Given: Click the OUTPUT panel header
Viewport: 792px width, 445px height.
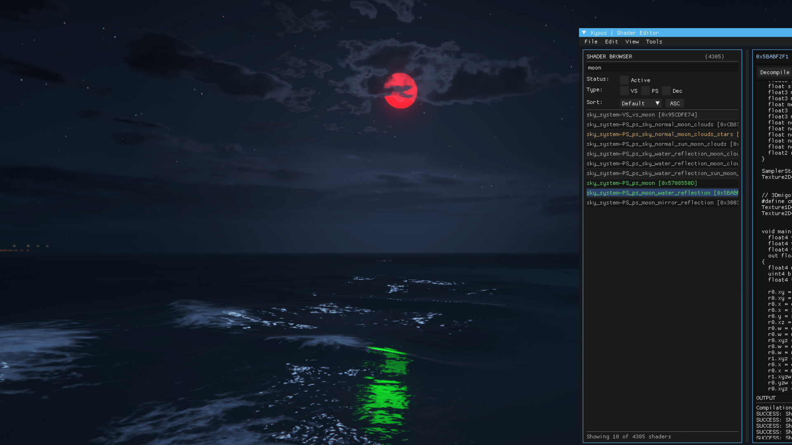Looking at the screenshot, I should (x=766, y=398).
